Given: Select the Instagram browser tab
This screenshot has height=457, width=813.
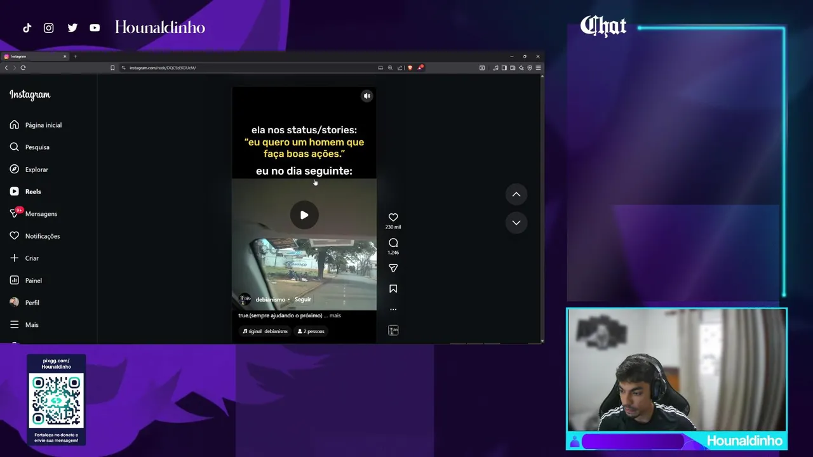Looking at the screenshot, I should pyautogui.click(x=35, y=56).
